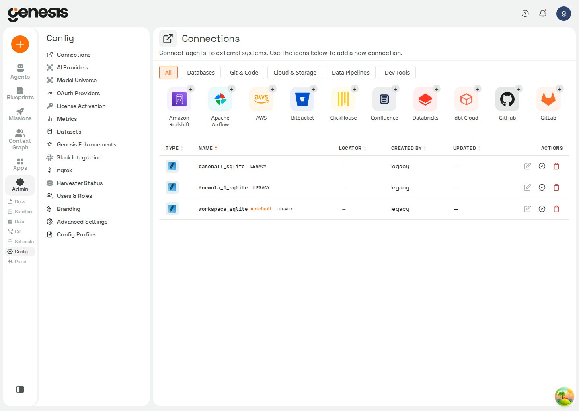Toggle the sidebar collapse icon
The height and width of the screenshot is (411, 579).
pyautogui.click(x=20, y=389)
